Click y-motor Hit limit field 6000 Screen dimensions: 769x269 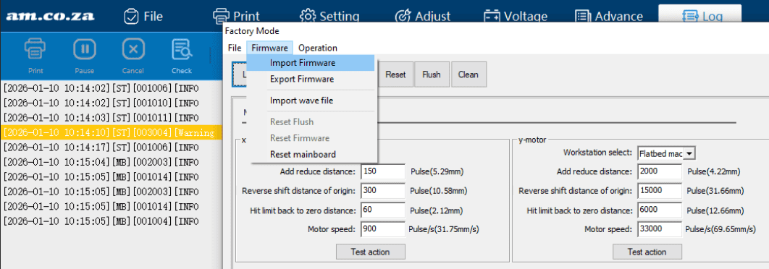point(660,210)
